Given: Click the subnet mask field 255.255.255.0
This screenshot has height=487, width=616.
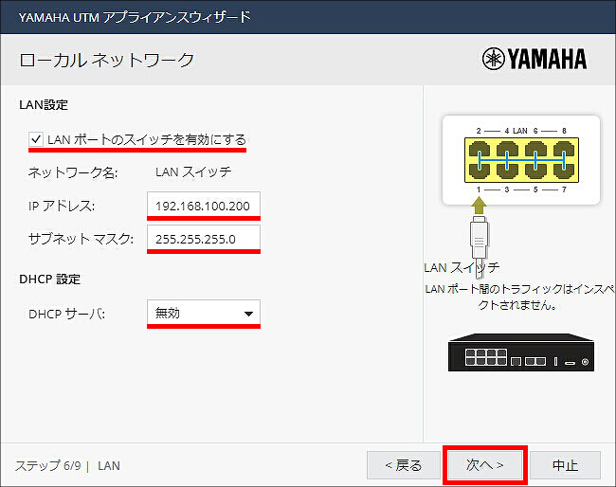Looking at the screenshot, I should tap(204, 239).
